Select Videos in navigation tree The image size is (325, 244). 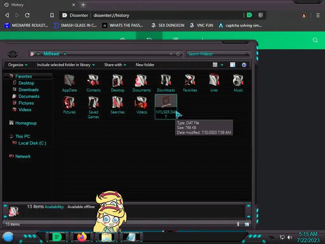[25, 110]
